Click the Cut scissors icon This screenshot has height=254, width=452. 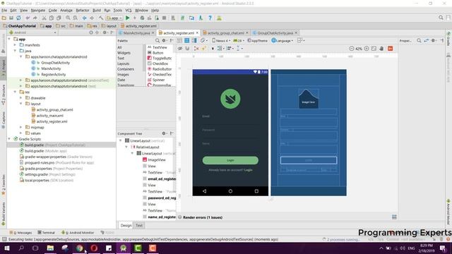tap(44, 18)
